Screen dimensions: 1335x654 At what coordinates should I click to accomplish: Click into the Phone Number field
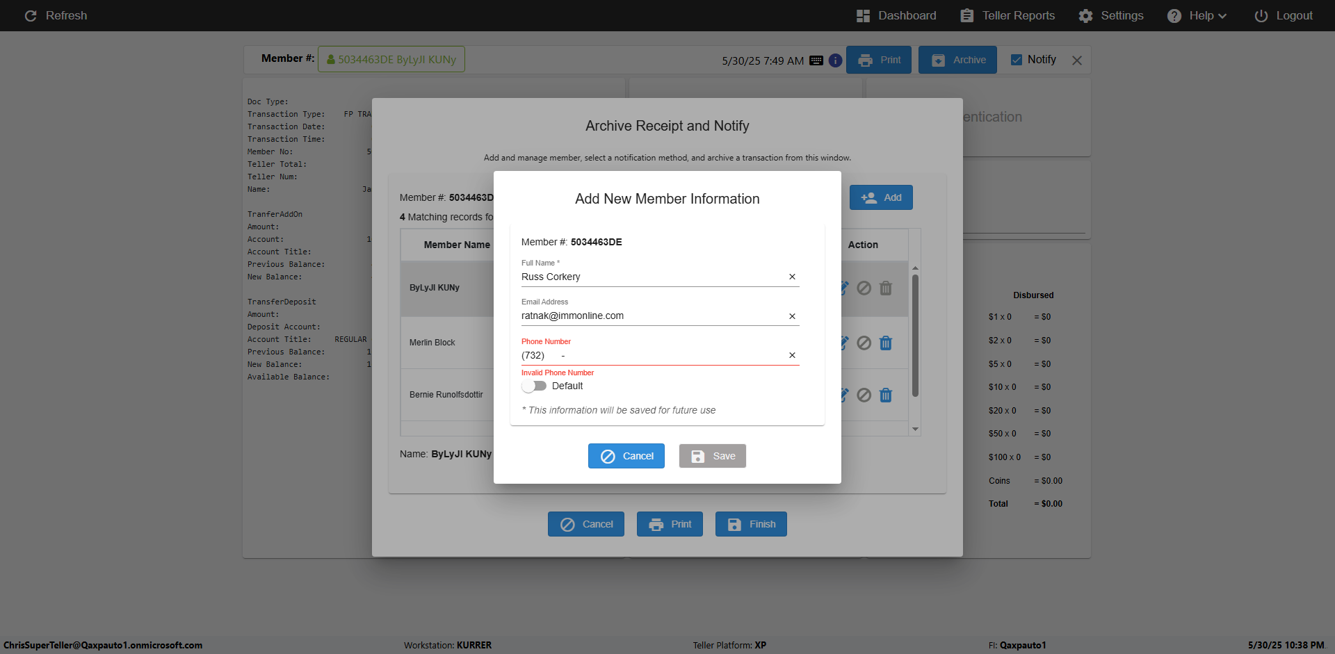tap(652, 355)
